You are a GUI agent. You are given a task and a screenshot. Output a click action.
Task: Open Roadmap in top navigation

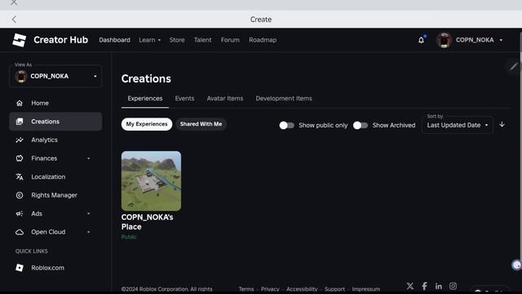(263, 40)
